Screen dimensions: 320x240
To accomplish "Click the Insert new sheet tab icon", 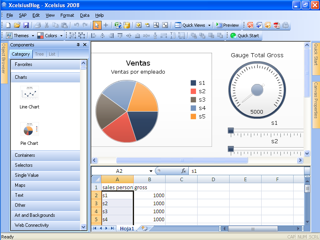I will [144, 228].
